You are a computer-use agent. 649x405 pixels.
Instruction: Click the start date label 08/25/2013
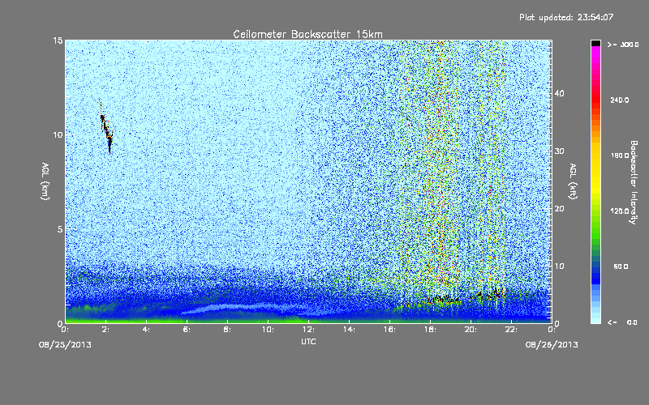coord(65,344)
